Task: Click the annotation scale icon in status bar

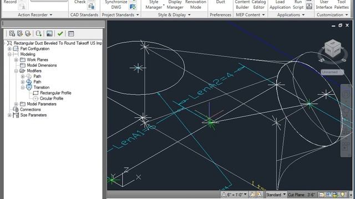Action: pyautogui.click(x=224, y=195)
